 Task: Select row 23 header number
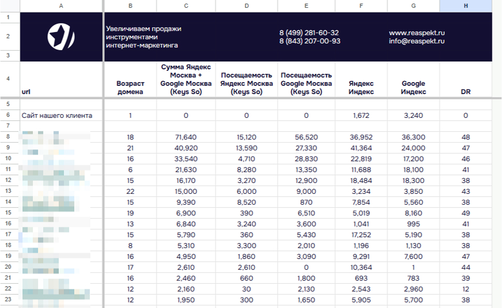point(8,300)
